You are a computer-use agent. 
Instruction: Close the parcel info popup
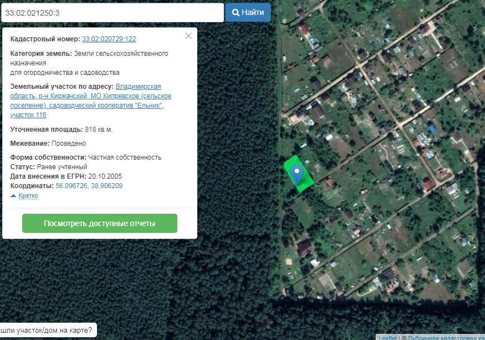tap(188, 36)
